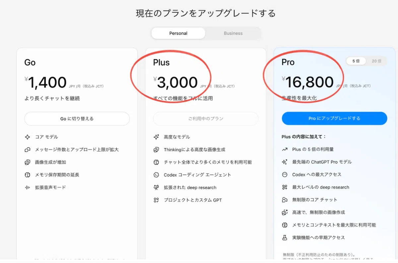
Task: Click the Codex icon beside Codex コーディング エージェント
Action: (156, 175)
